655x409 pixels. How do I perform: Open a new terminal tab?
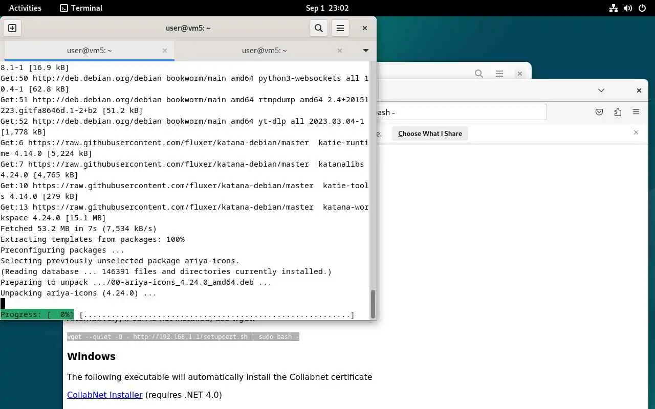pos(12,28)
